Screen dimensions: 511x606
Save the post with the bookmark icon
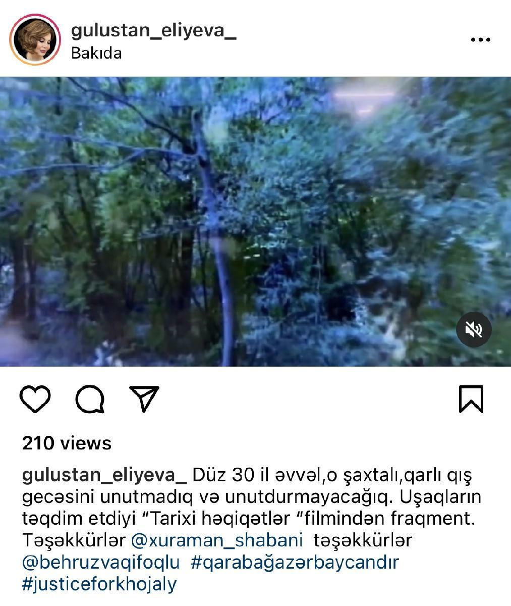tap(471, 399)
